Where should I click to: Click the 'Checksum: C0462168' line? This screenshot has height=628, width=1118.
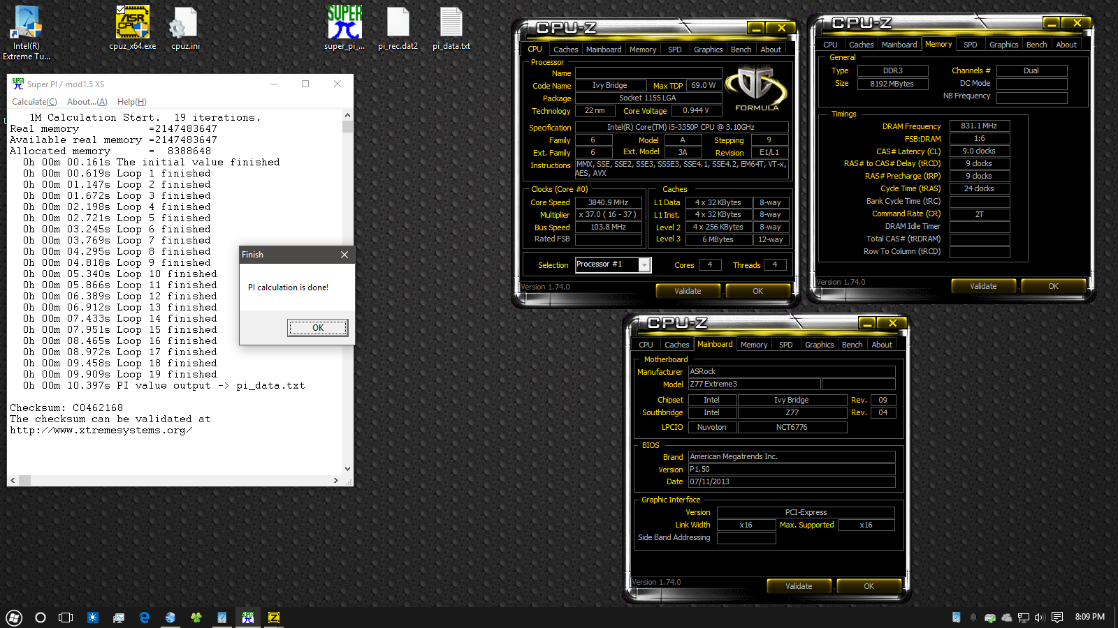(66, 408)
